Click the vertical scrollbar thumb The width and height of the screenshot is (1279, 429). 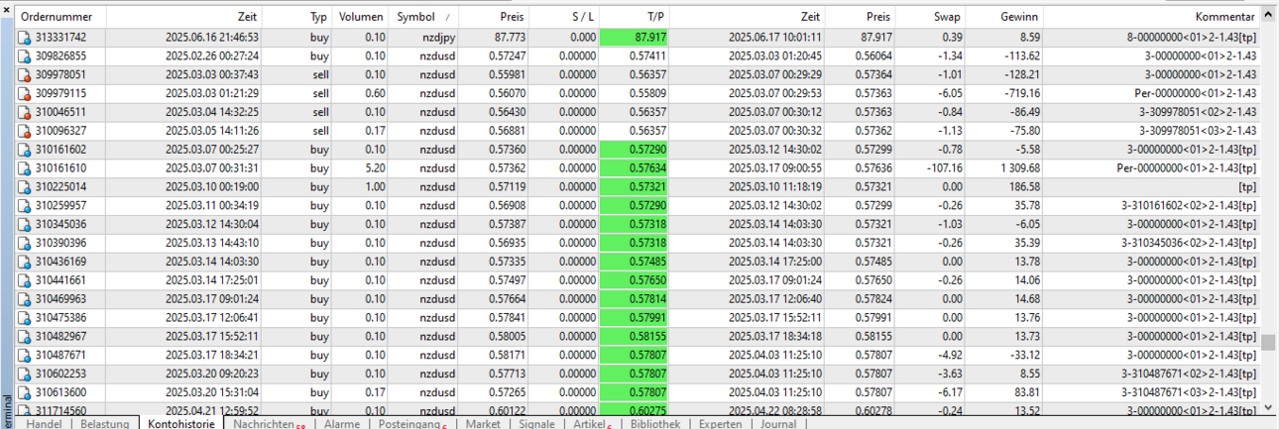[1268, 343]
